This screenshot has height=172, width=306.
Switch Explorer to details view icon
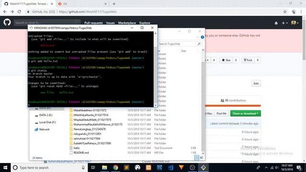(x=197, y=158)
